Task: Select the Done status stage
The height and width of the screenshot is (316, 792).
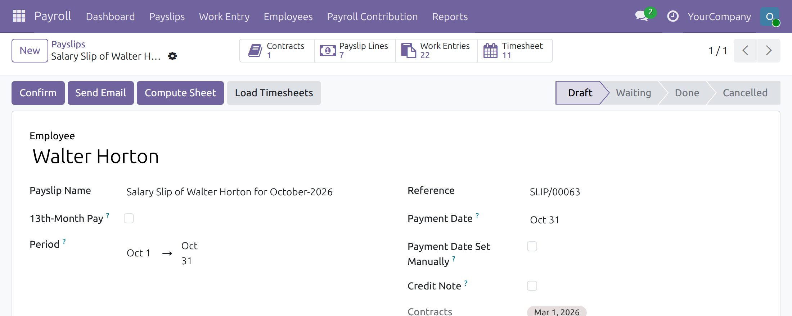Action: pyautogui.click(x=687, y=93)
